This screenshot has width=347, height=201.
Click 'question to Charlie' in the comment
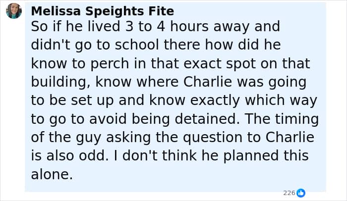point(248,138)
